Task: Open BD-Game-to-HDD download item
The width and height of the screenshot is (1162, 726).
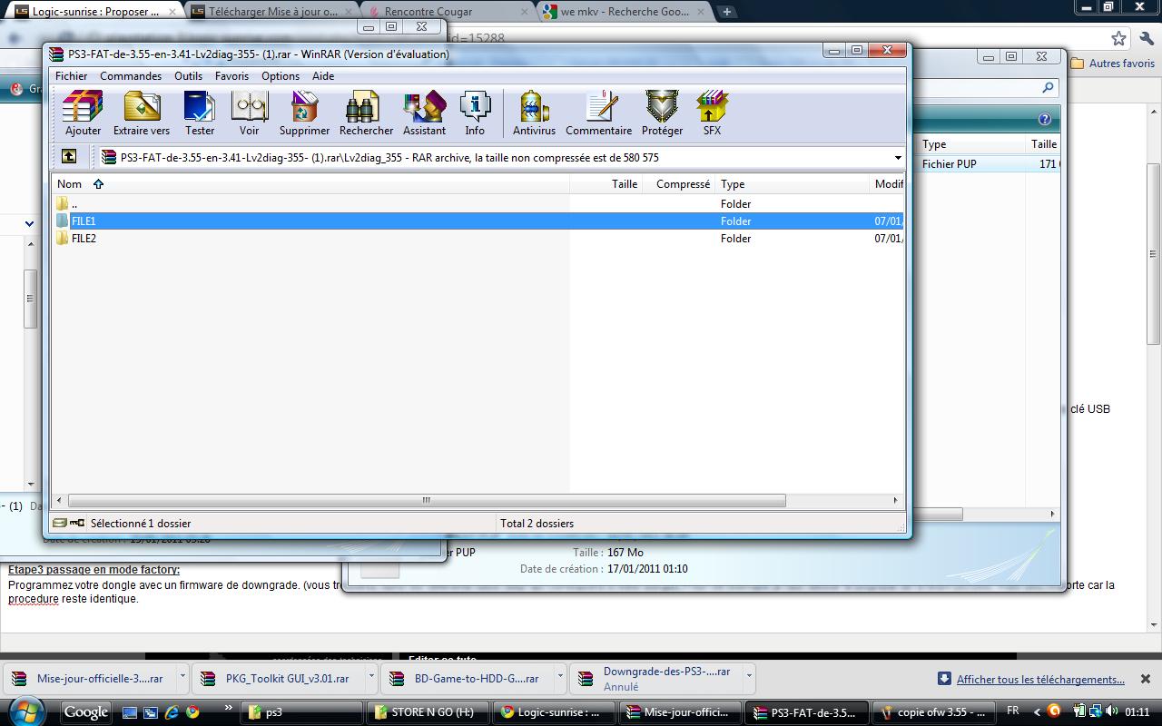Action: [466, 679]
